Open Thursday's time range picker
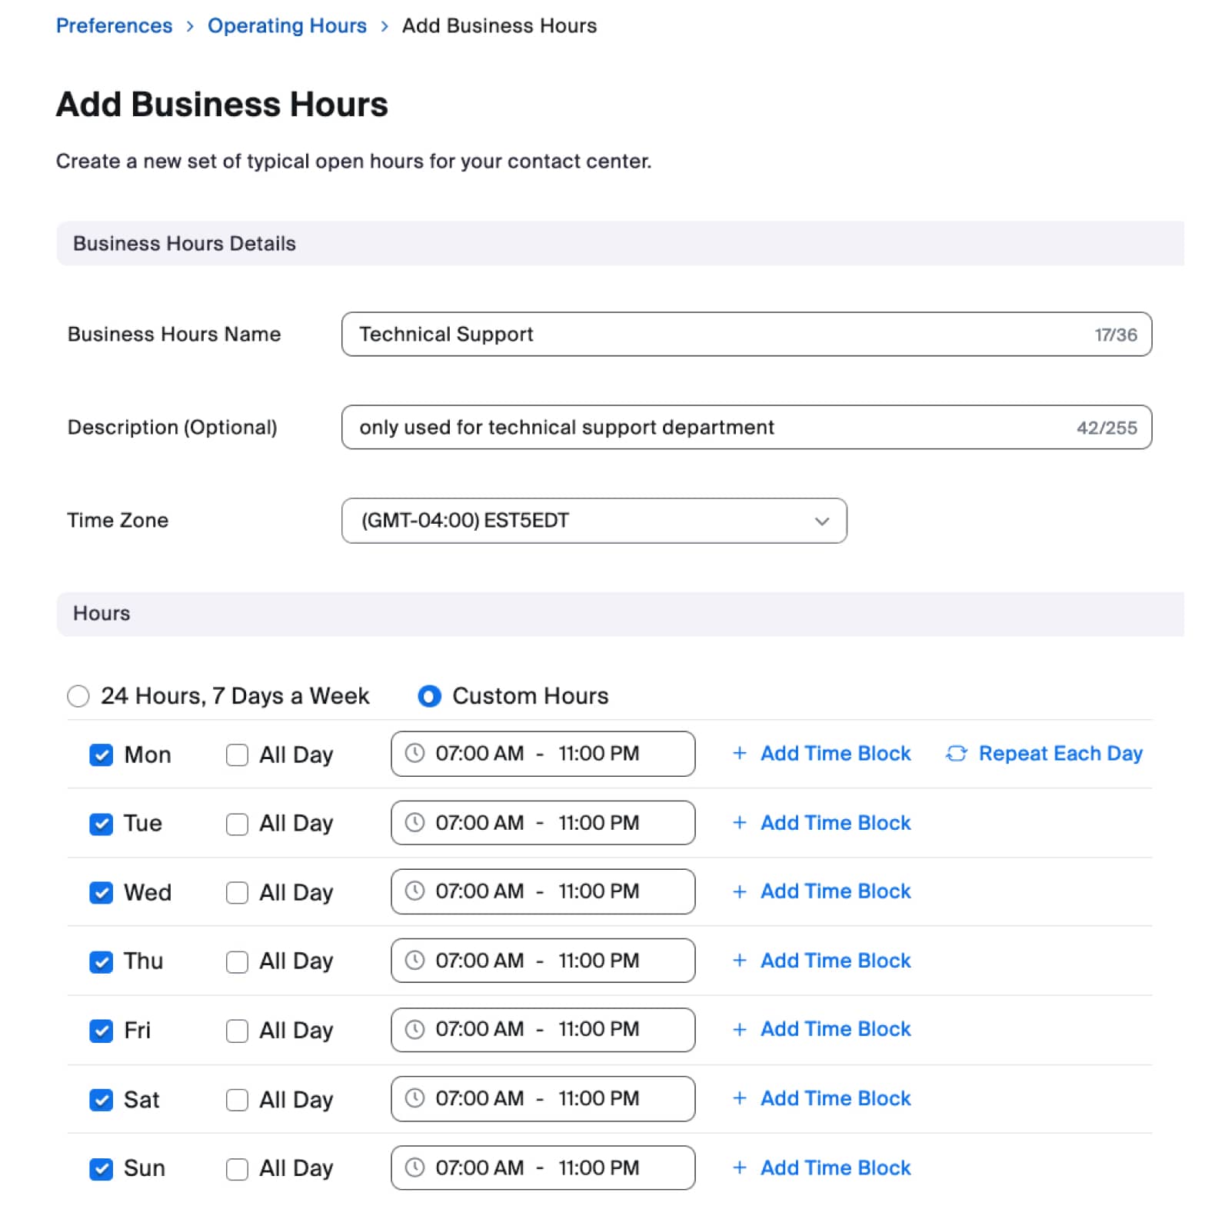 (x=542, y=960)
